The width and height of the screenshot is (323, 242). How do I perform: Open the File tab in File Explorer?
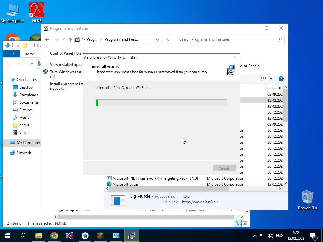(11, 54)
